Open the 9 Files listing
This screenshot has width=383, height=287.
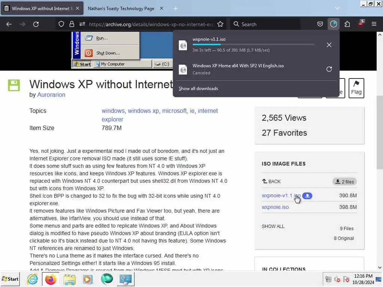click(x=347, y=229)
